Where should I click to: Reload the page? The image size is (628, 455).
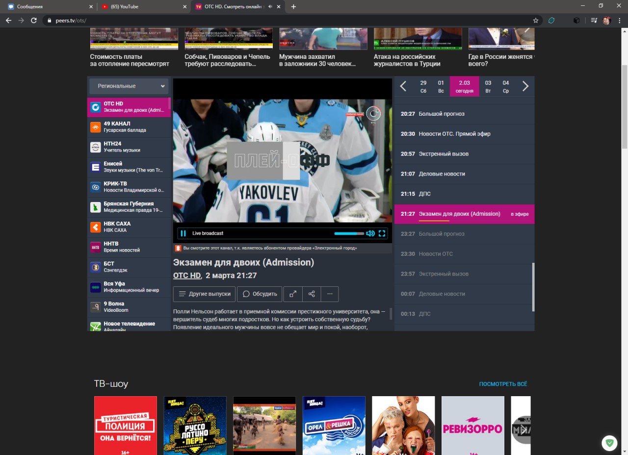click(x=34, y=21)
